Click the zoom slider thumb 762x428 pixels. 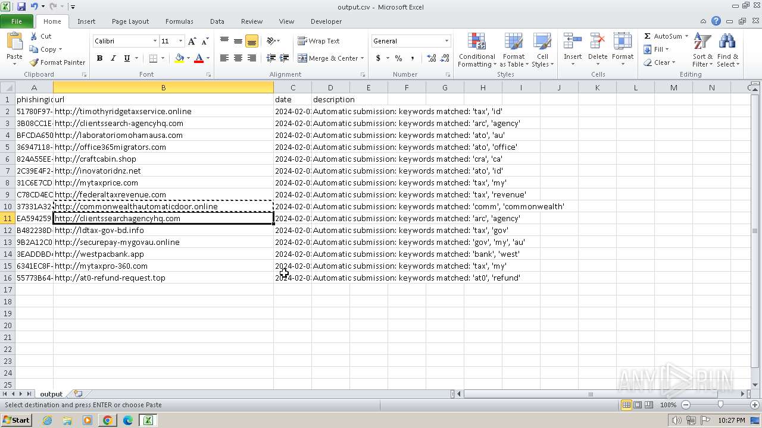tap(720, 405)
